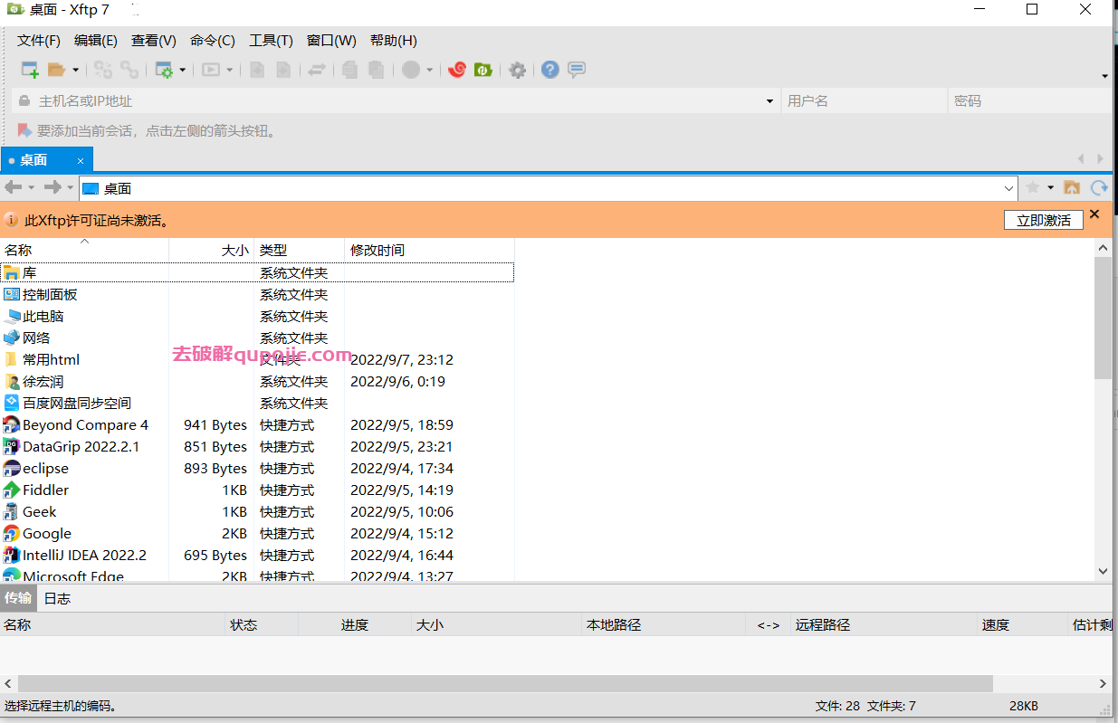Expand the path combo box showing 桌面
Screen dimensions: 1118x723
click(x=1009, y=188)
